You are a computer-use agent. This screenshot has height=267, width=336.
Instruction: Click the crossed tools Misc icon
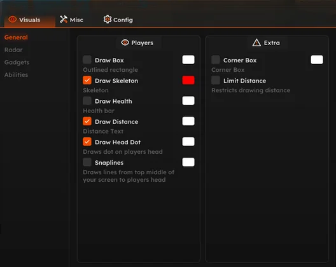point(64,20)
